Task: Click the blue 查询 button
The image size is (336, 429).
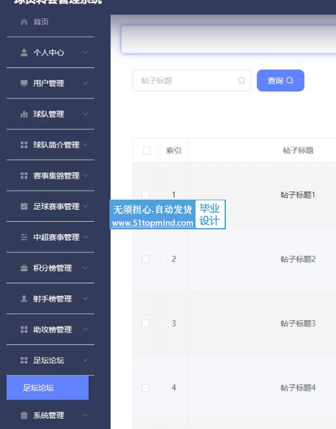Action: point(280,80)
